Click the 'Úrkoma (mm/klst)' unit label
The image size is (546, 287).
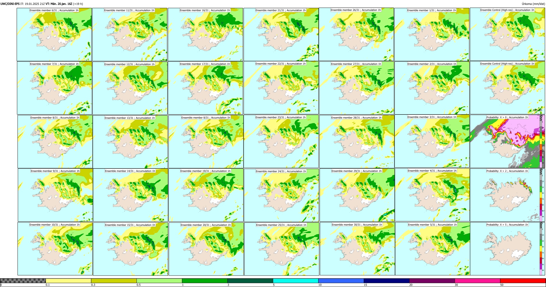click(x=533, y=4)
